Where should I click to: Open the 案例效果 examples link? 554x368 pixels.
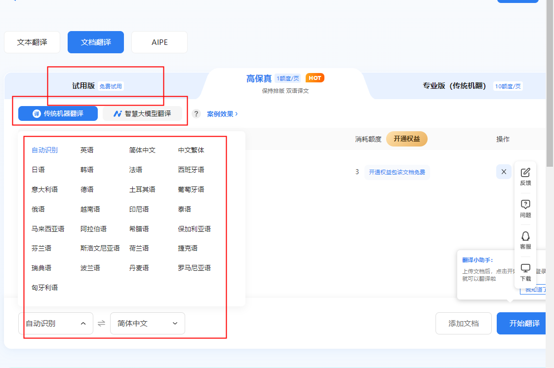(x=221, y=113)
